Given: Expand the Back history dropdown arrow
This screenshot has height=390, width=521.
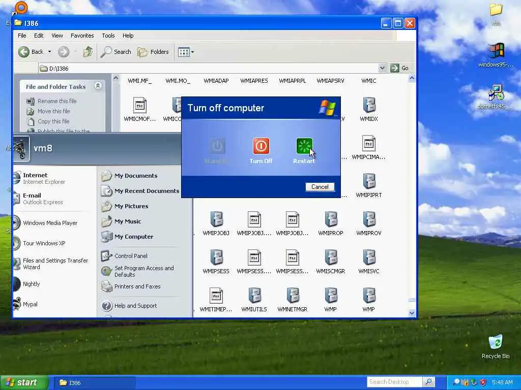Looking at the screenshot, I should pyautogui.click(x=49, y=52).
